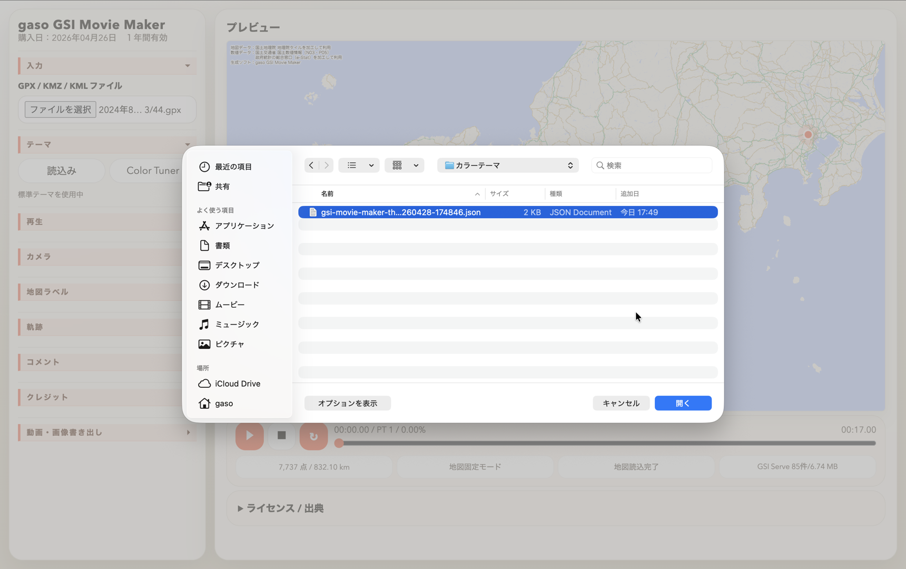Click the back navigation arrow
The height and width of the screenshot is (569, 906).
click(x=311, y=165)
